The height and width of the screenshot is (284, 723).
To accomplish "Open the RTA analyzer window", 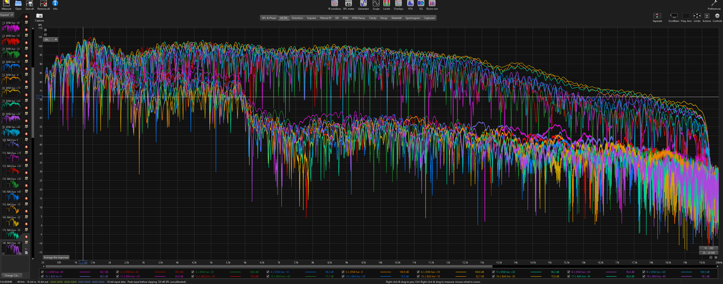I will tap(410, 5).
